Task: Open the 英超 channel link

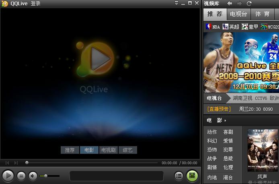Action: coord(231,27)
